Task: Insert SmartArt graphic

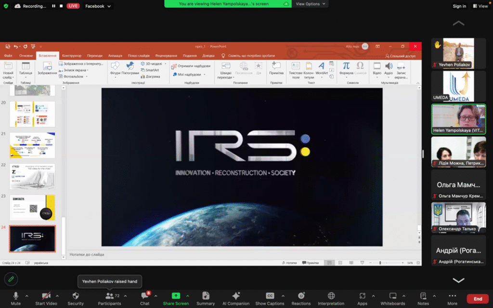Action: [x=150, y=70]
